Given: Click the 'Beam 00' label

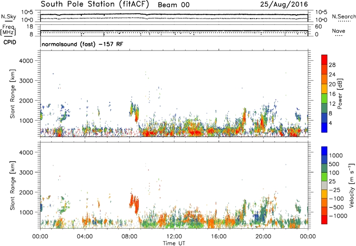Looking at the screenshot, I should pyautogui.click(x=174, y=5).
